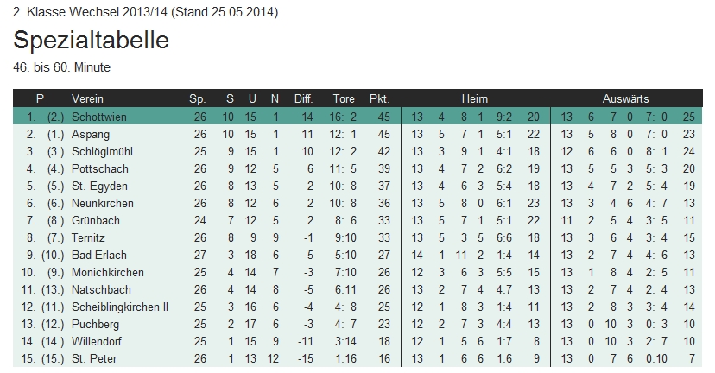Open the Aspang team link
Viewport: 715px width, 373px height.
point(89,134)
